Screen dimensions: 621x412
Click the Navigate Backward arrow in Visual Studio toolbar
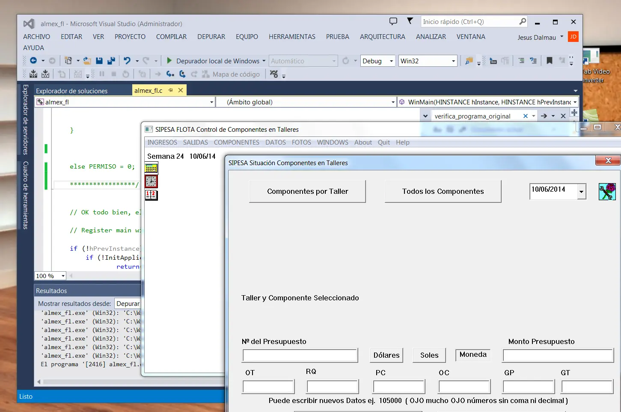(x=33, y=61)
